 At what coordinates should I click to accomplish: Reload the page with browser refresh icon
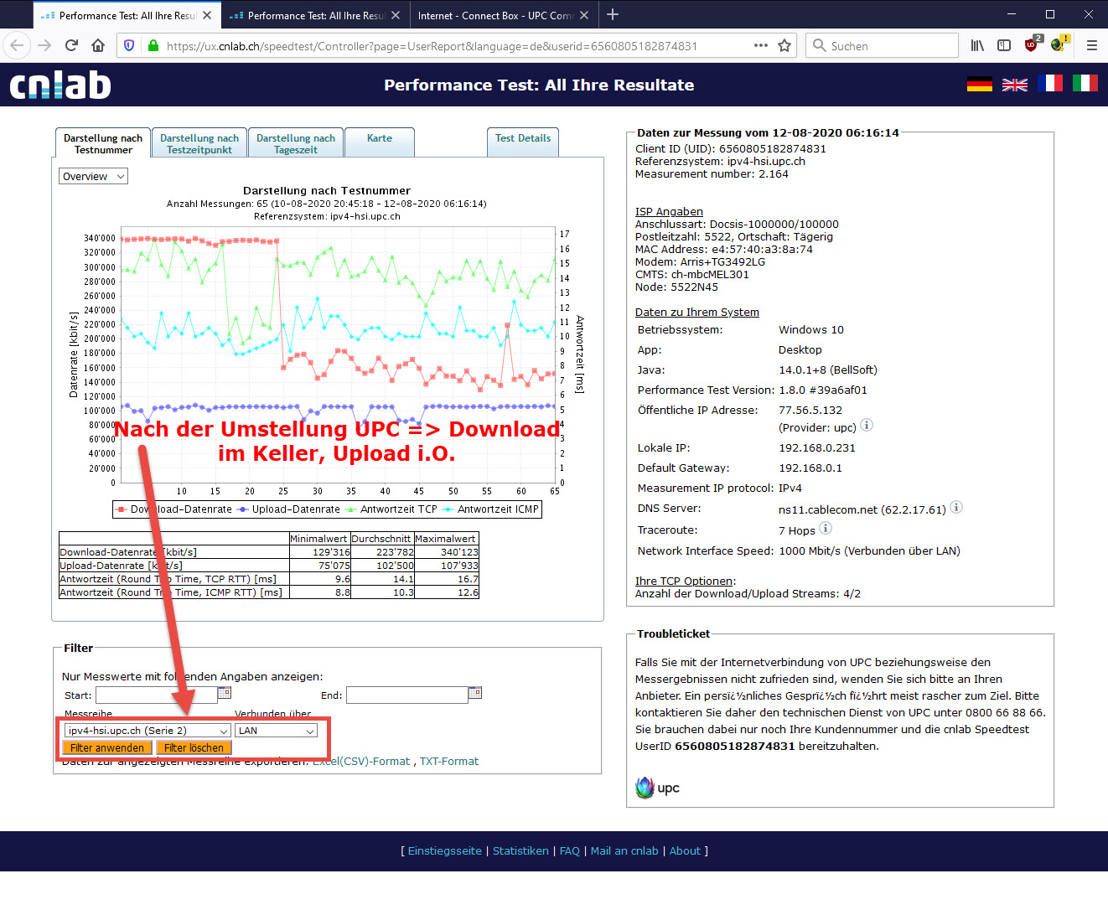tap(71, 45)
